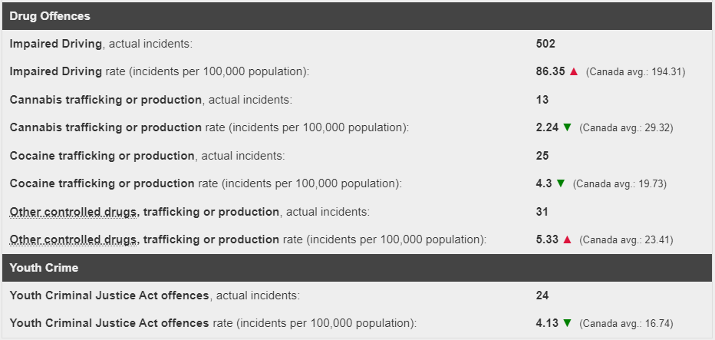Click the Cocaine trafficking incidents value 25
This screenshot has width=715, height=340.
click(542, 156)
